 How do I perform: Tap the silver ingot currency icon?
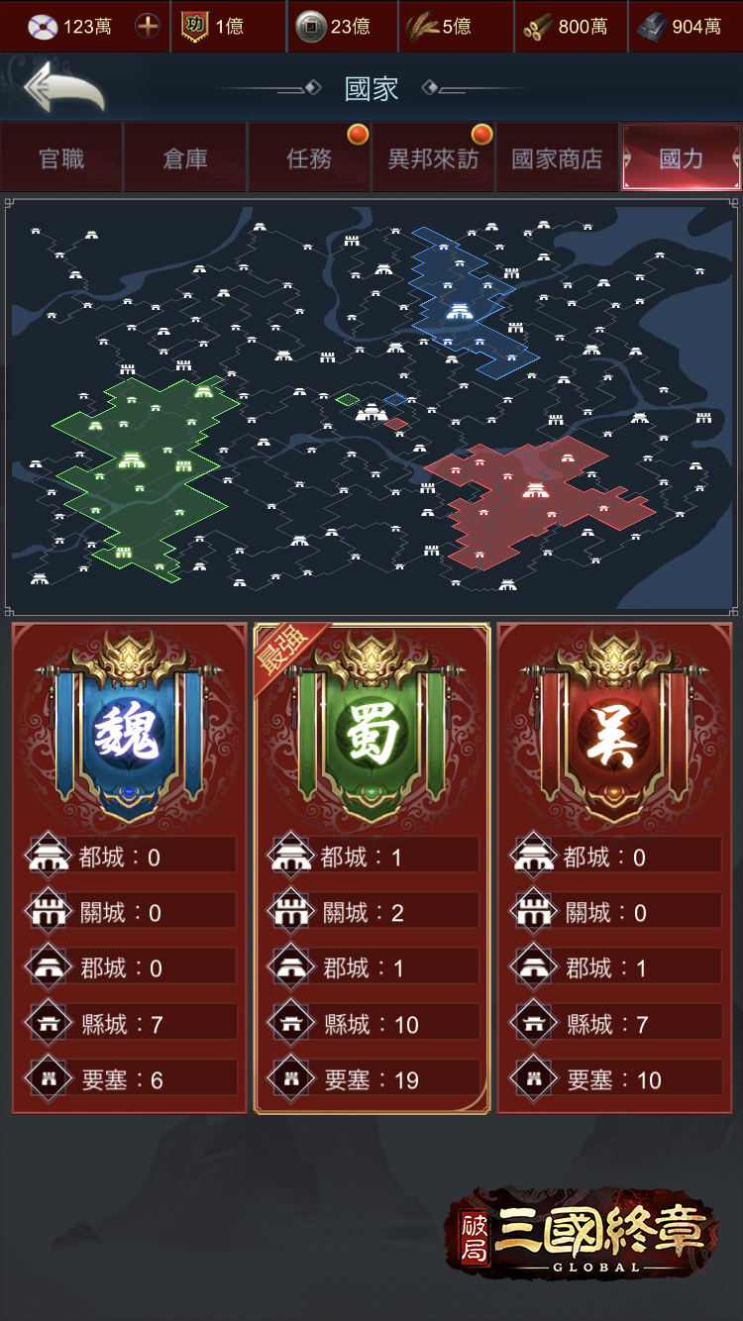point(44,27)
